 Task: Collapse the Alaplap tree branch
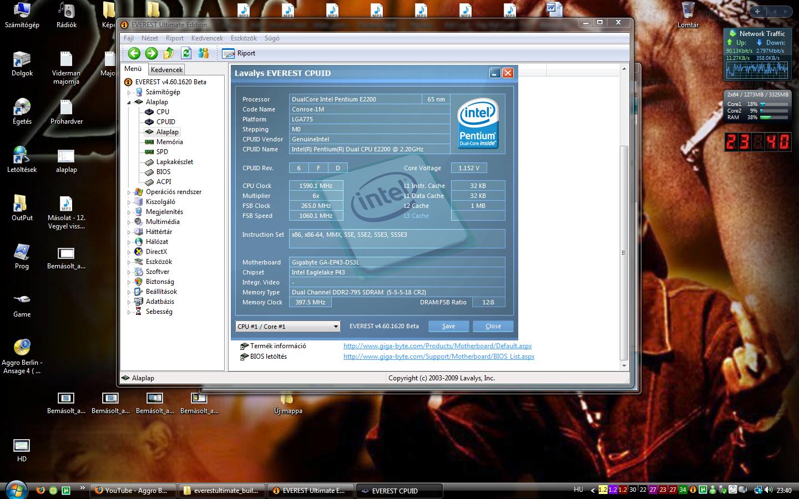pos(129,103)
